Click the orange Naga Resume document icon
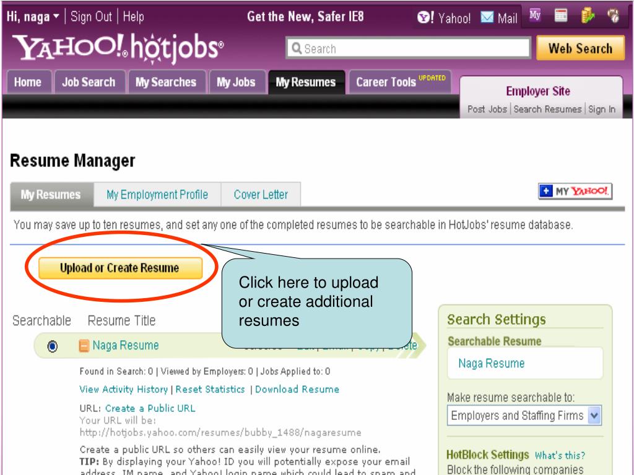The height and width of the screenshot is (475, 634). tap(84, 346)
